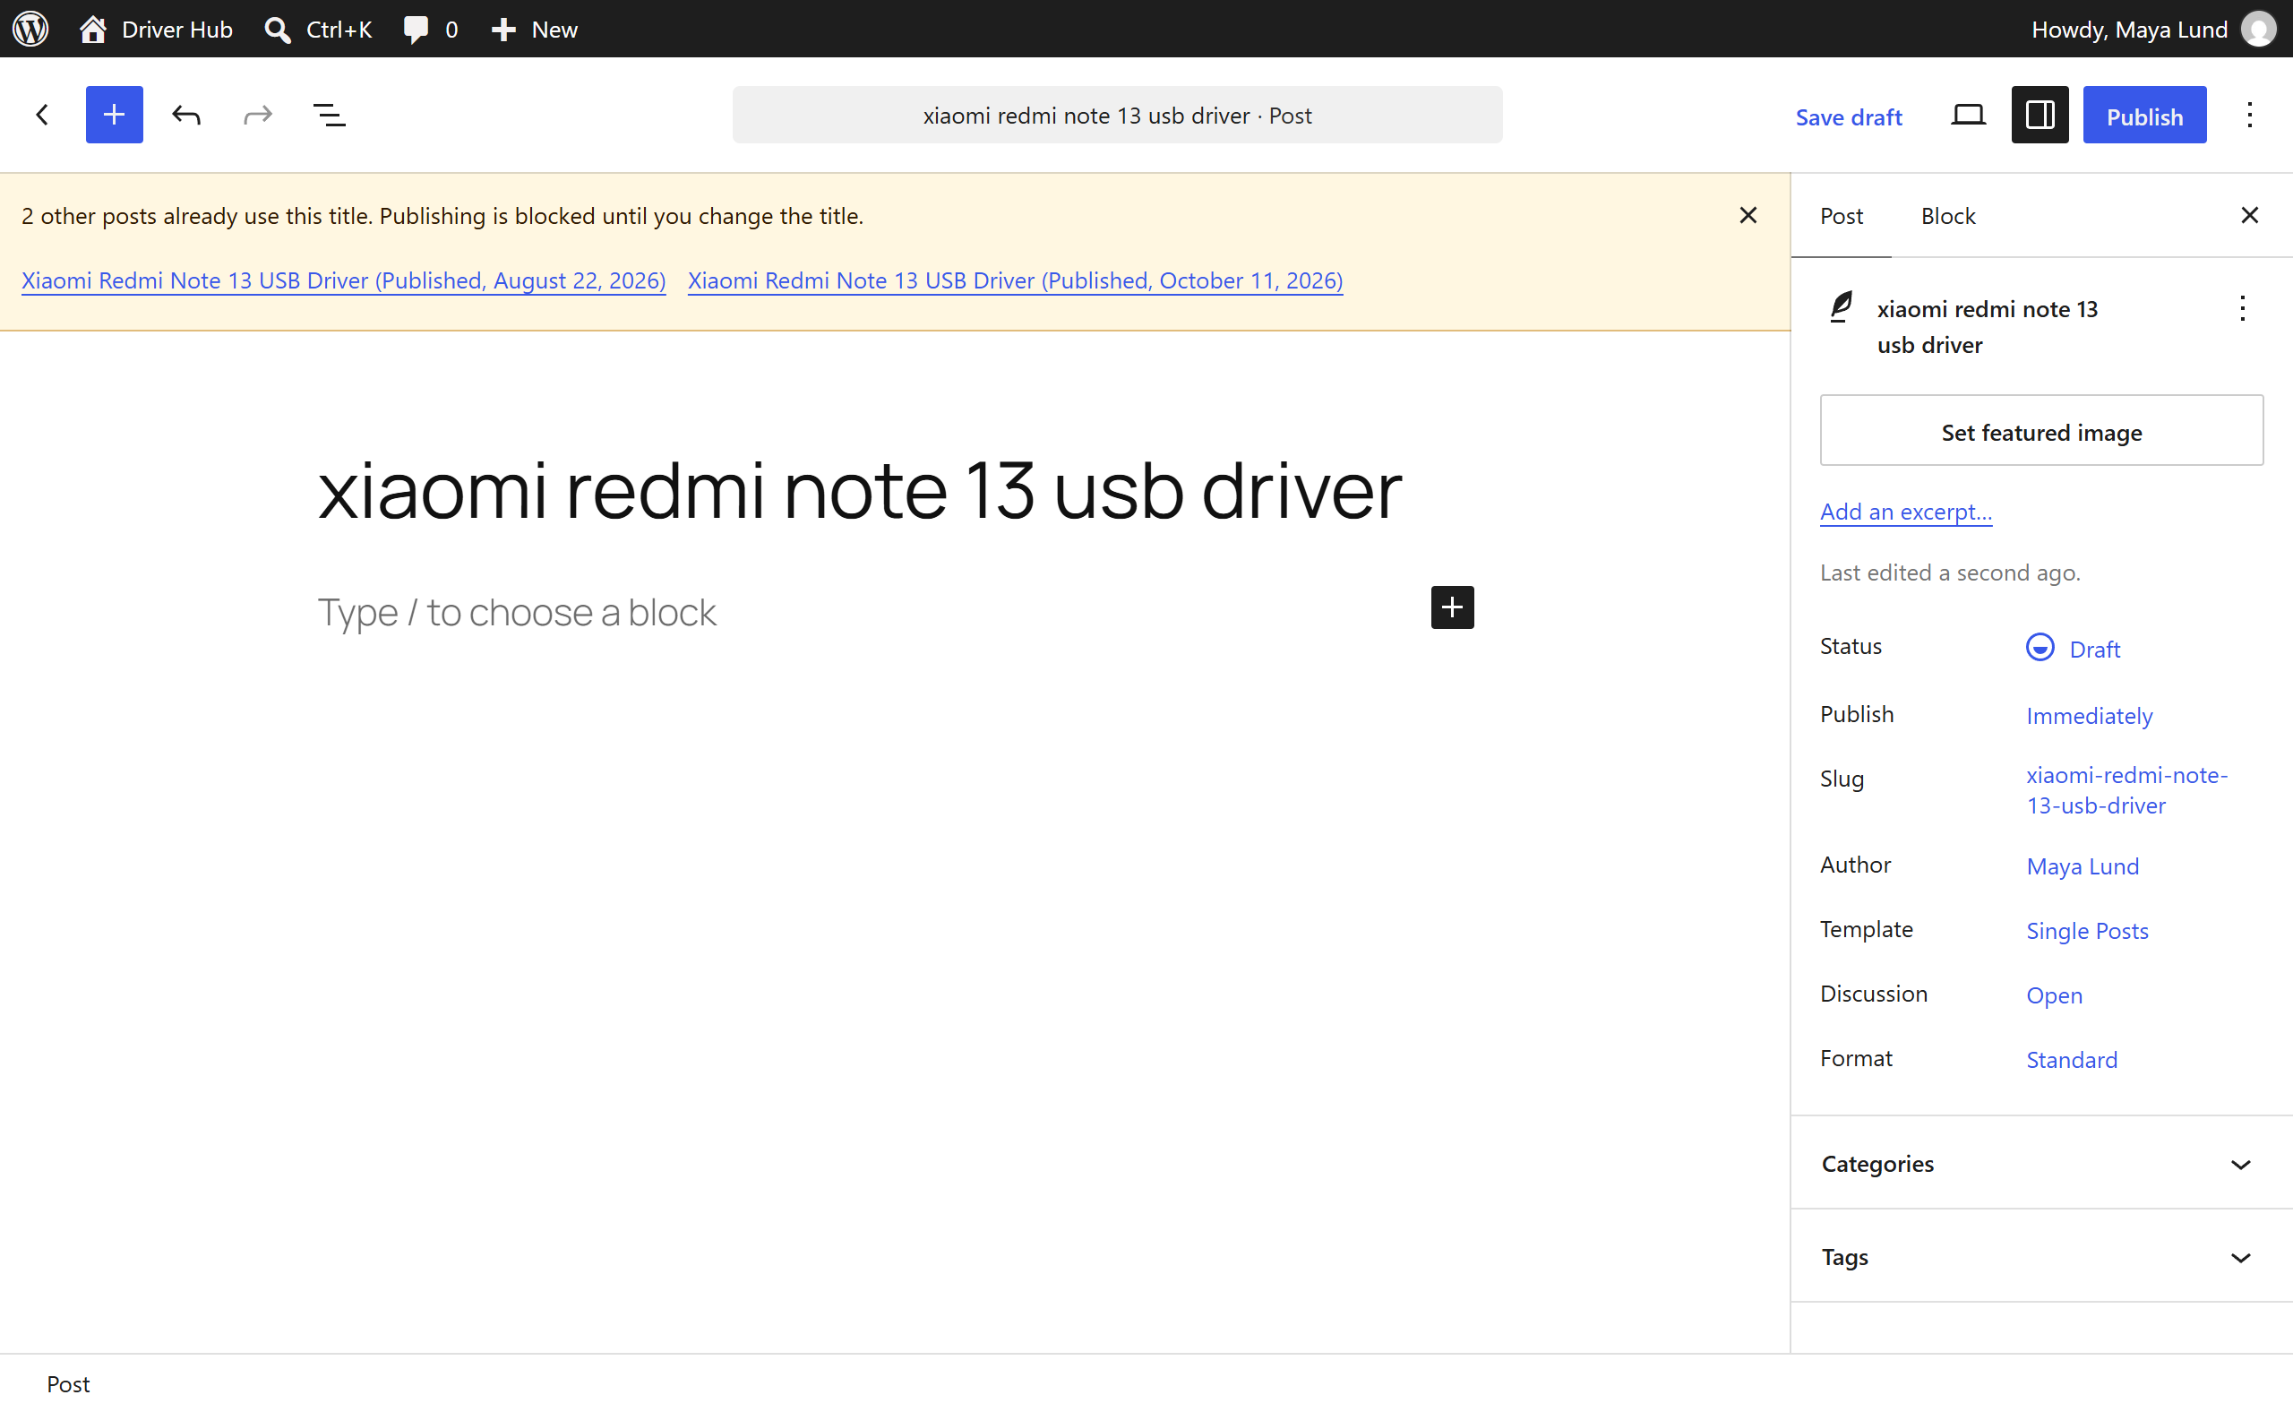Expand the Categories panel

click(2041, 1164)
